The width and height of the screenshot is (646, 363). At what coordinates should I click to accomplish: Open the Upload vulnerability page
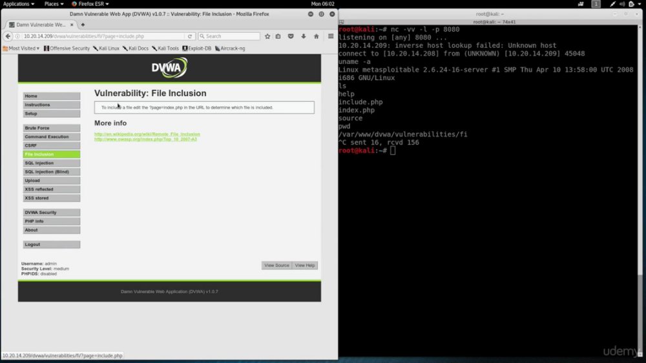point(52,180)
